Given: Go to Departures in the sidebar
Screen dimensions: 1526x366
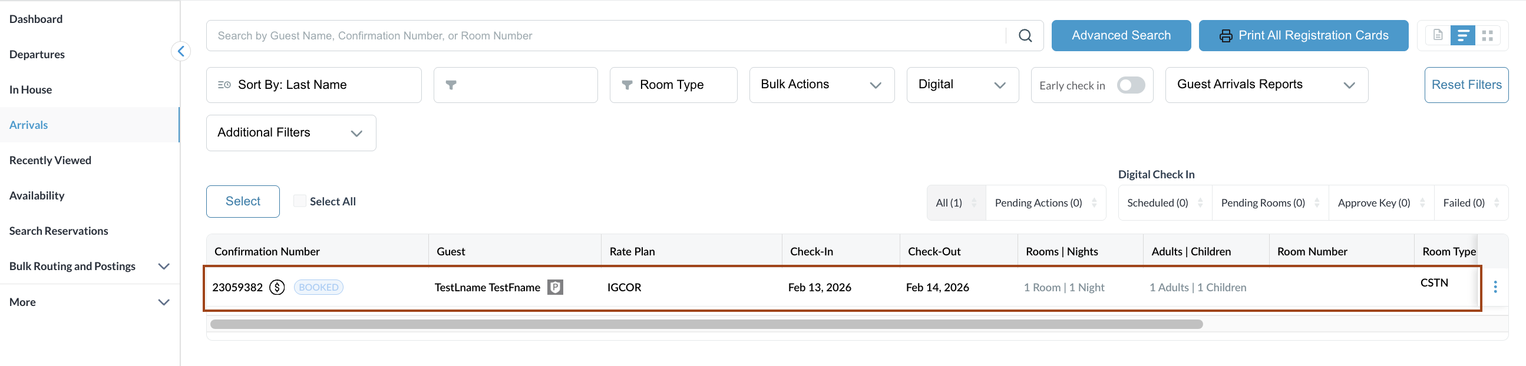Looking at the screenshot, I should click(x=37, y=54).
